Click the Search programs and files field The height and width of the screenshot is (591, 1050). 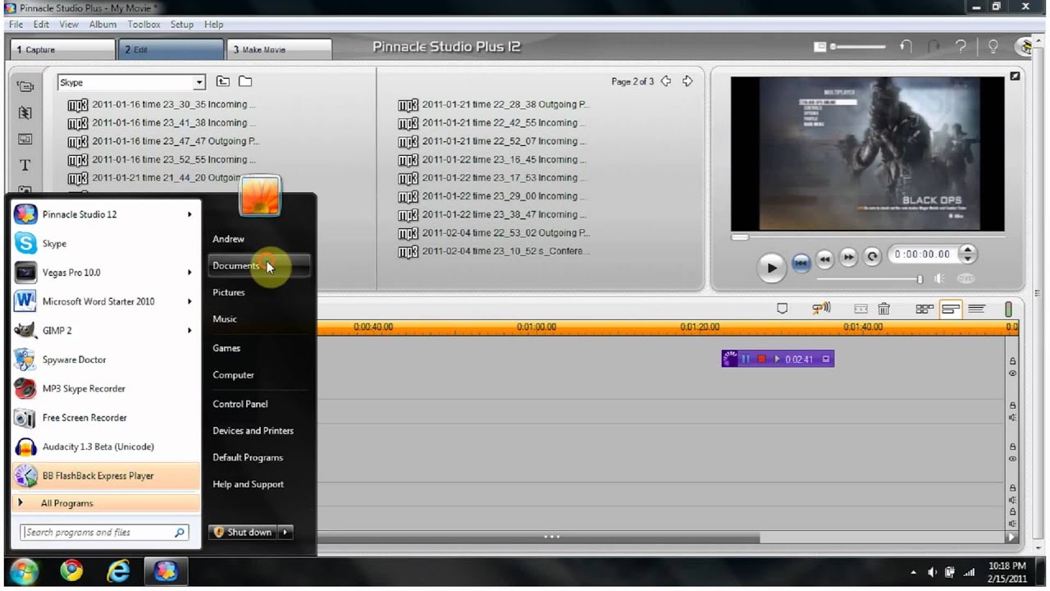pos(98,533)
